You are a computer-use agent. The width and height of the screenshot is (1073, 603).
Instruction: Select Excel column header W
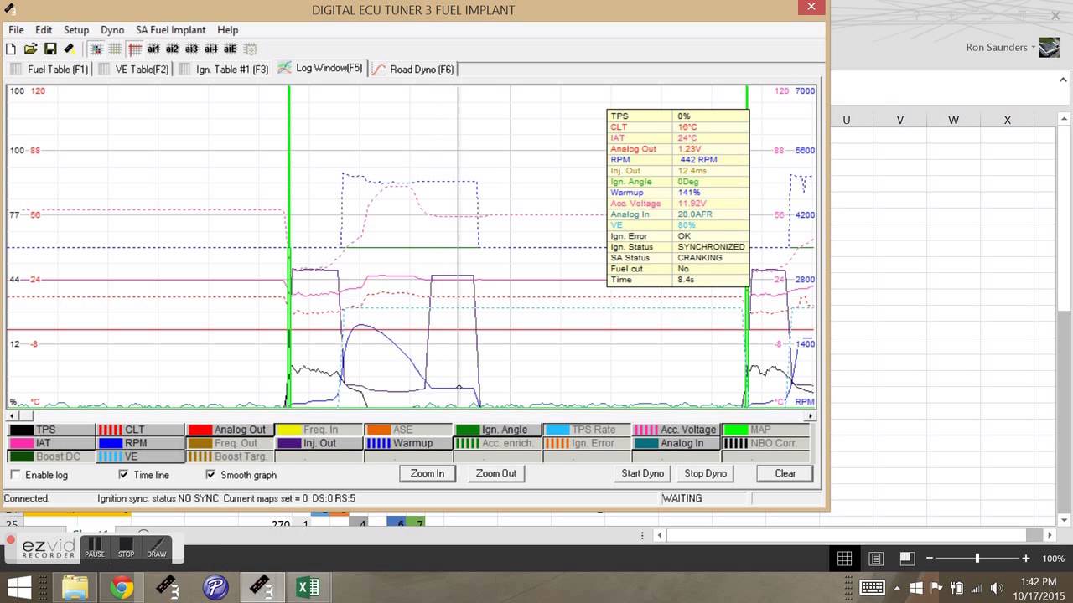953,120
